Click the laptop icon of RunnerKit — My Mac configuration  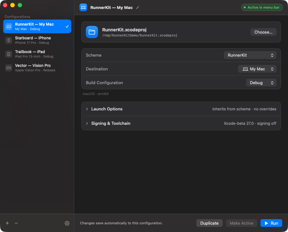tap(9, 27)
